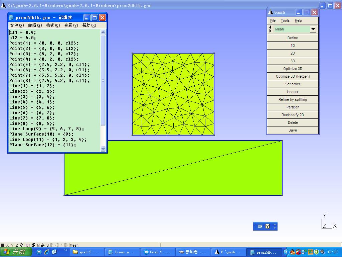Viewport: 342px width, 257px height.
Task: Click the 'Point(5)' line in Notepad
Action: (49, 65)
